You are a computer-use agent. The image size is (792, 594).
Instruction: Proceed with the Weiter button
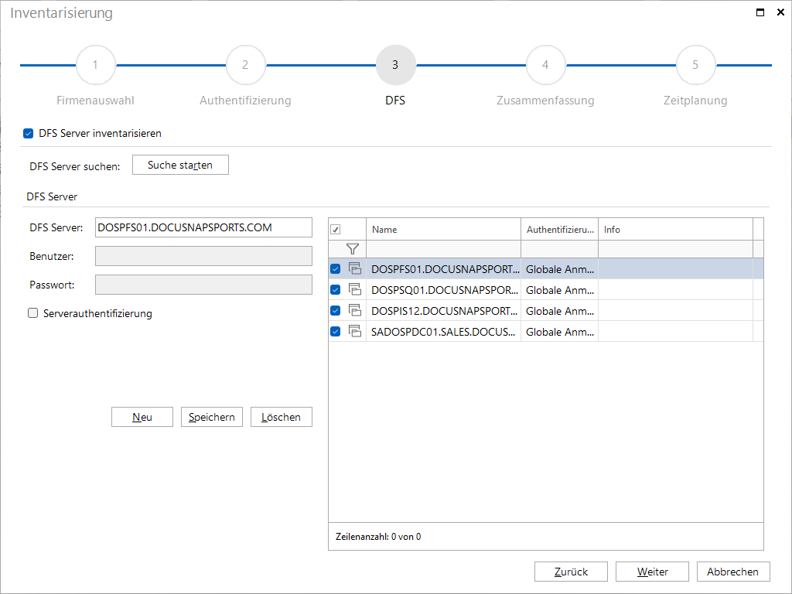(652, 572)
